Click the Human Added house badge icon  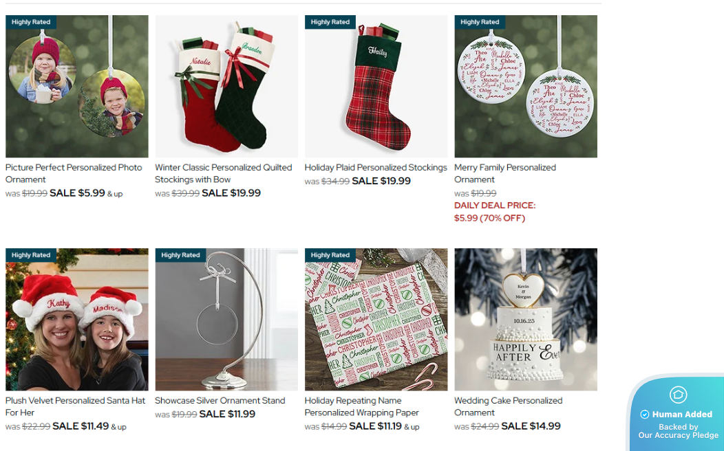click(x=678, y=395)
